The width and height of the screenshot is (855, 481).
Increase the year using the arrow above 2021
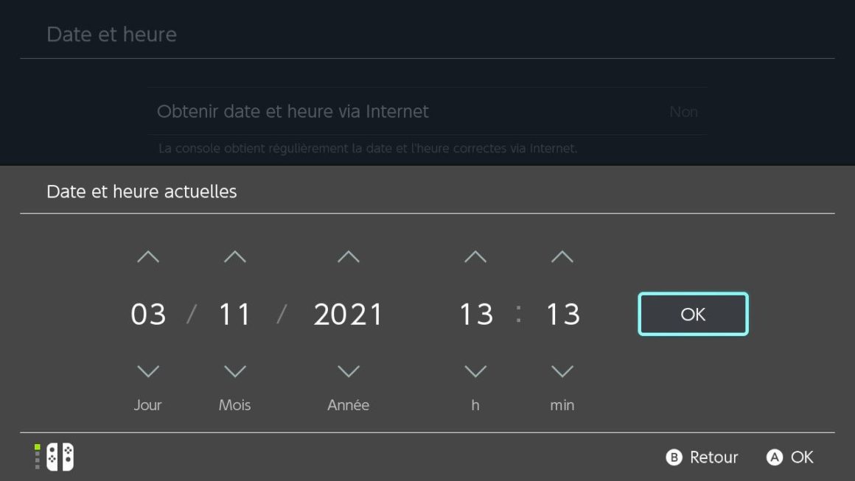click(349, 256)
